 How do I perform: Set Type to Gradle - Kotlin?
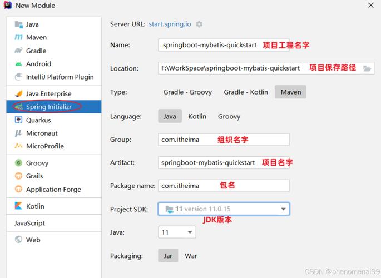coord(246,92)
